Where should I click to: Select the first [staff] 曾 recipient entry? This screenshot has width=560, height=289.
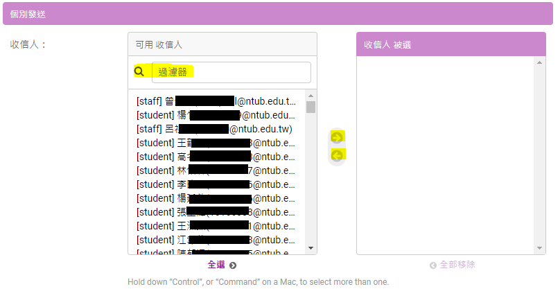click(216, 101)
